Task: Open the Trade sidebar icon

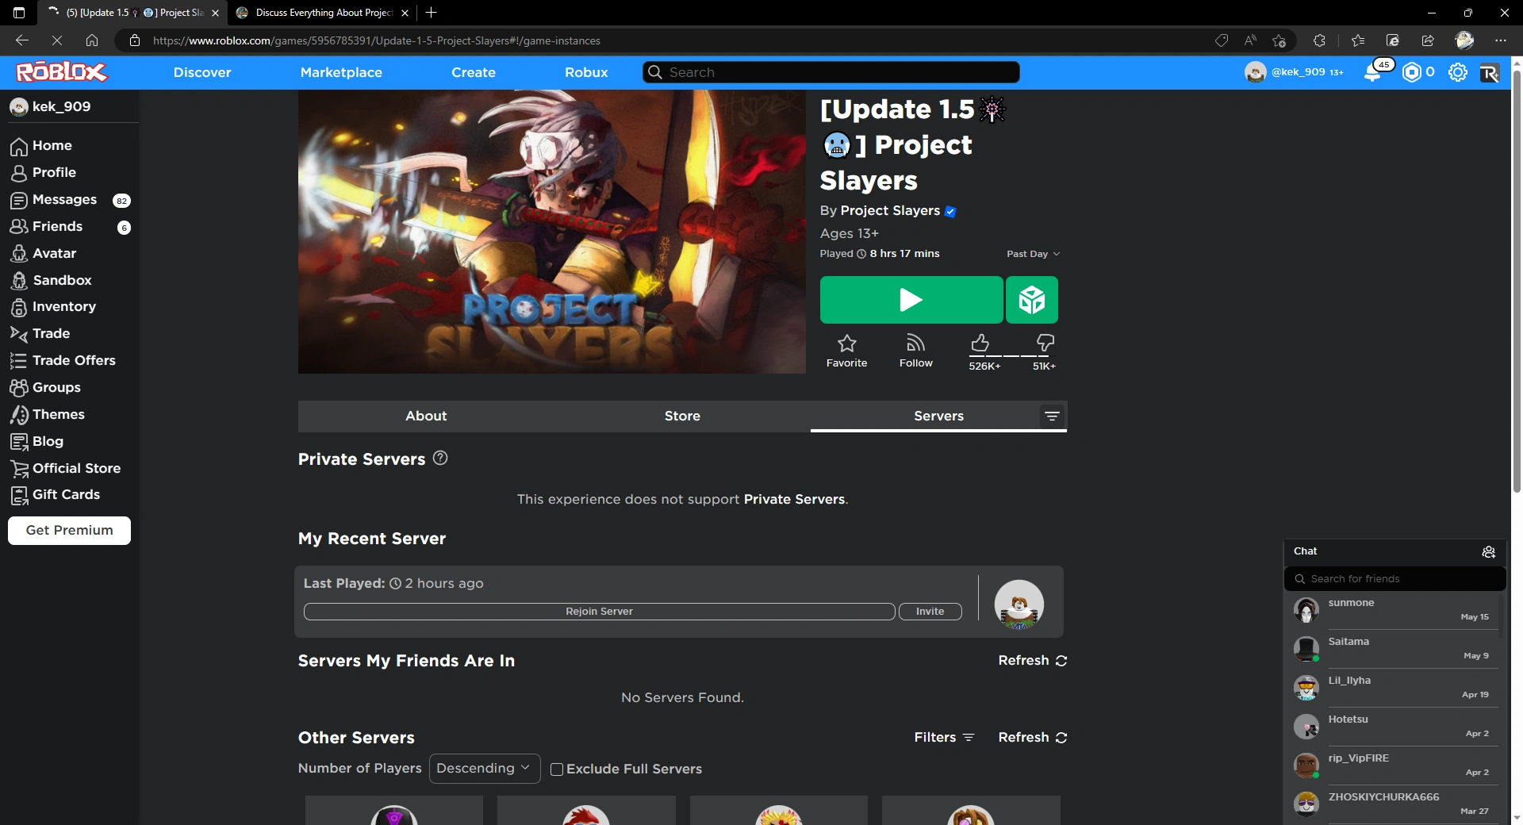Action: coord(19,333)
